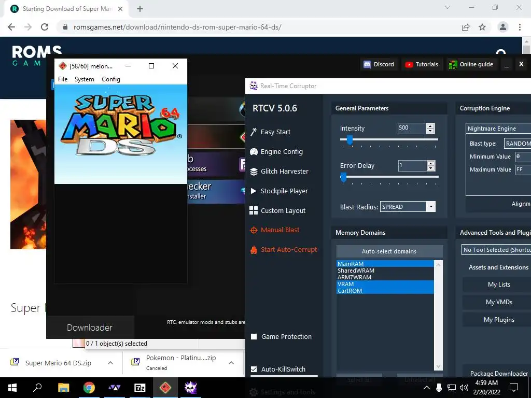This screenshot has height=398, width=531.
Task: Open YouTube Tutorials in RTC launcher
Action: coord(422,64)
